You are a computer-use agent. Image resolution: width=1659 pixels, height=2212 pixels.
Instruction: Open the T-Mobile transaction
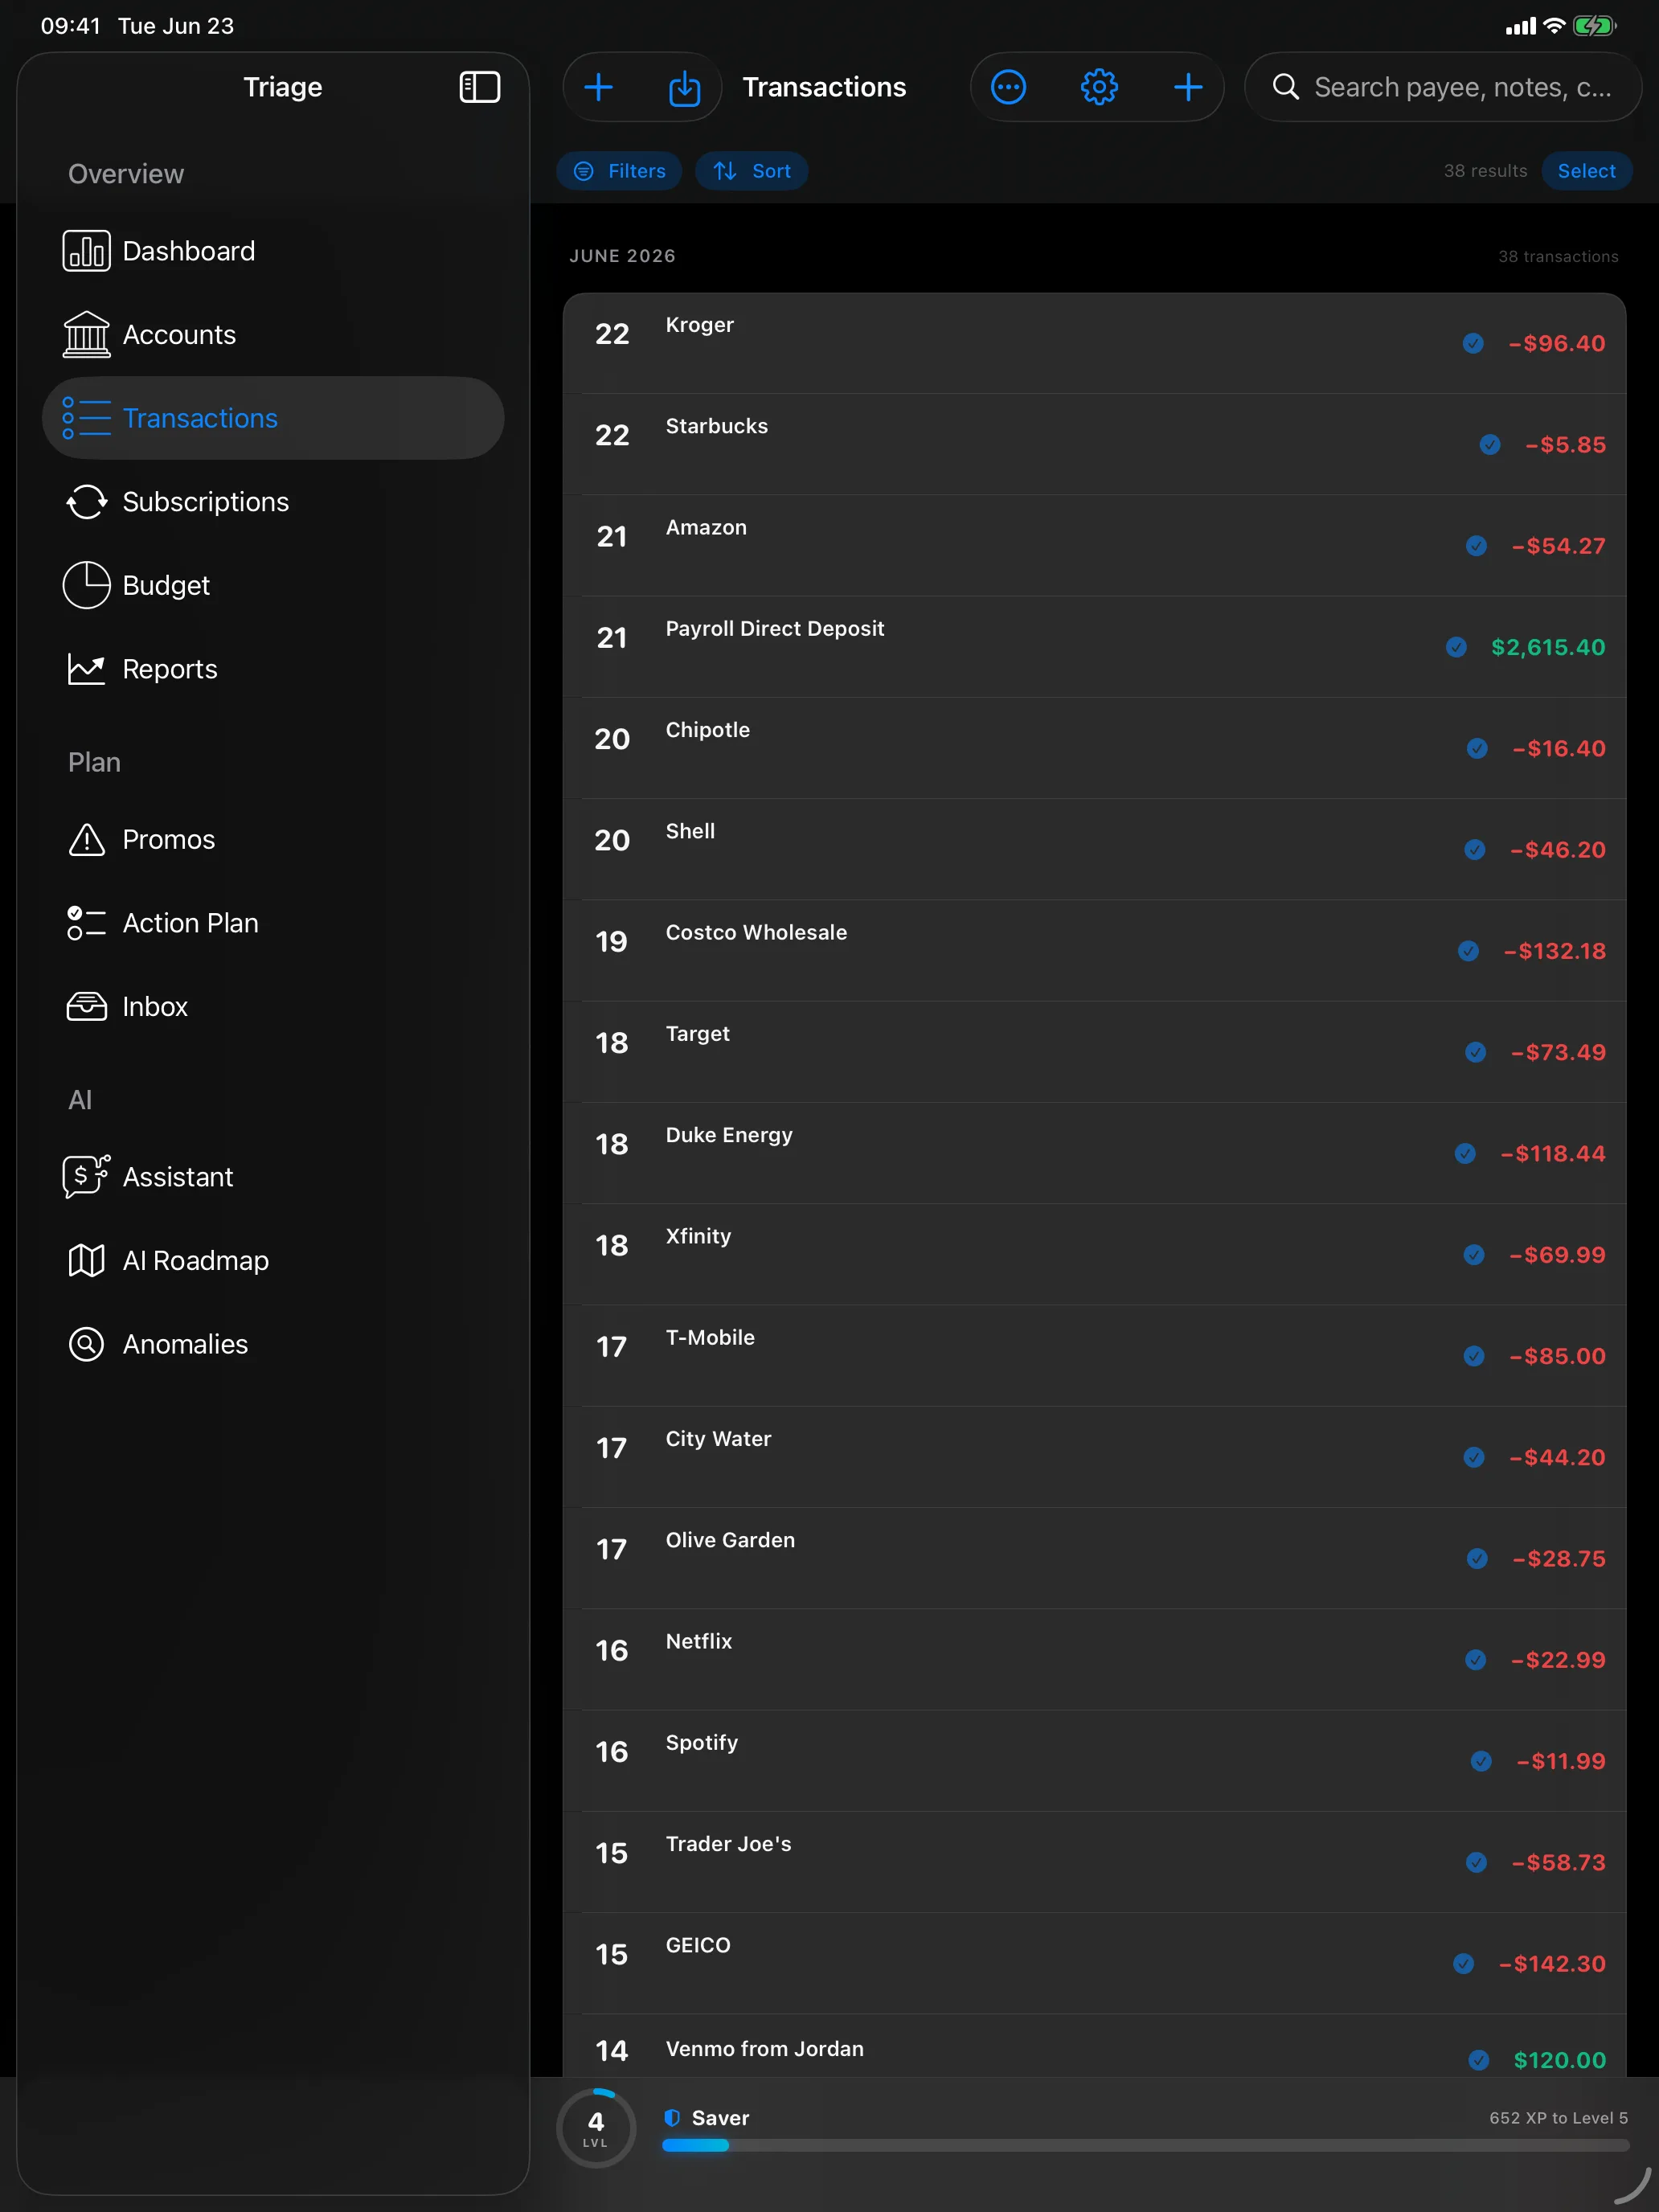tap(1094, 1356)
